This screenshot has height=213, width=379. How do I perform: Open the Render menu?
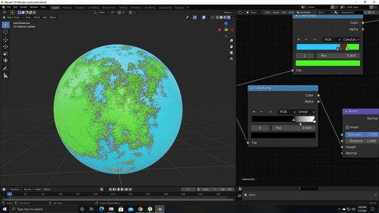point(24,7)
